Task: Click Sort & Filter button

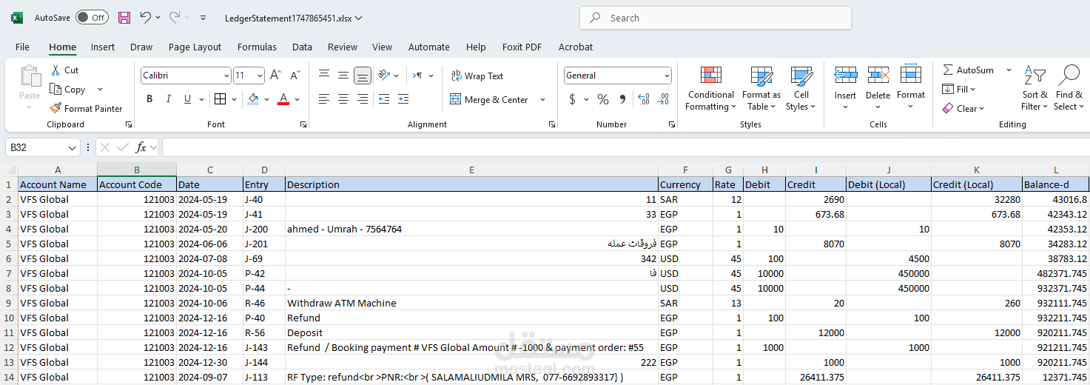Action: tap(1035, 88)
